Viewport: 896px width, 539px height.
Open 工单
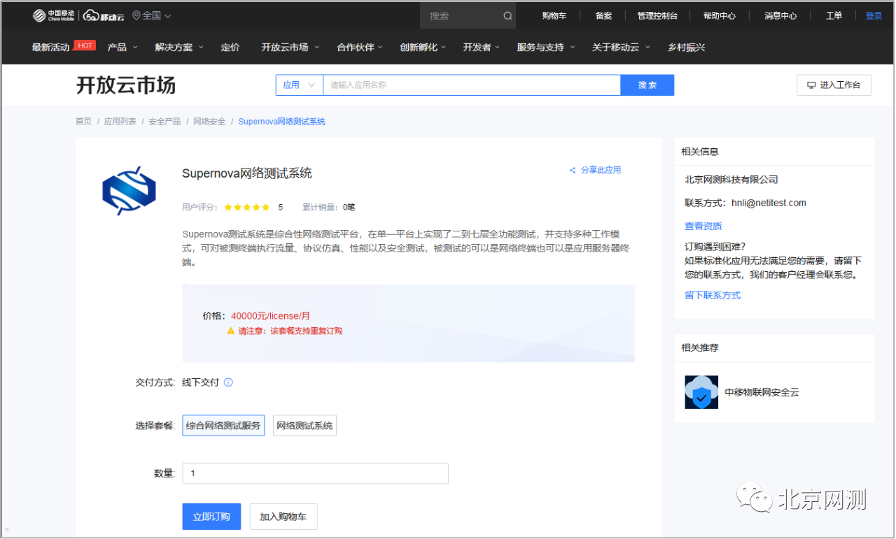(x=834, y=16)
